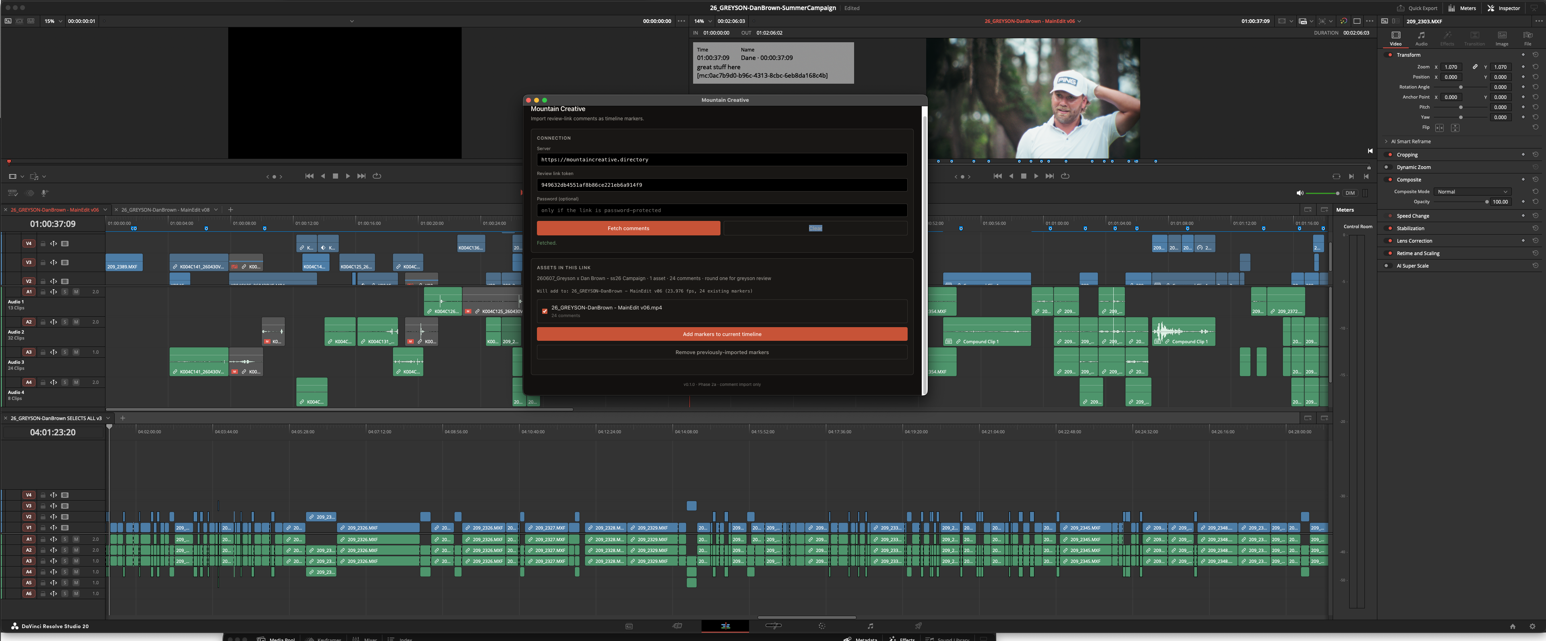Click Remove previously-imported markers
The image size is (1546, 641).
pos(722,352)
